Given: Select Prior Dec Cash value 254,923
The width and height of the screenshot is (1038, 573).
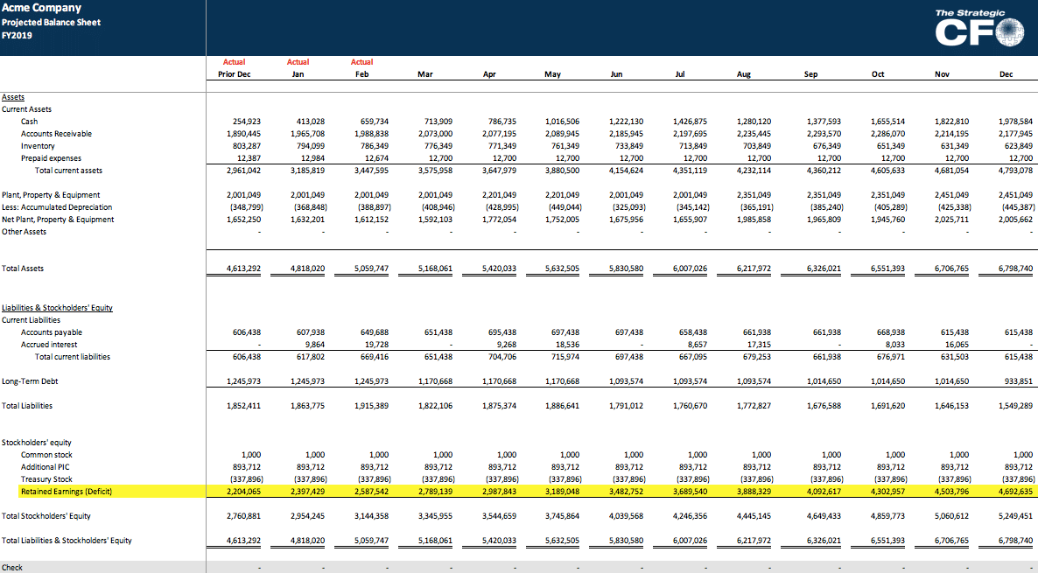Looking at the screenshot, I should (x=247, y=122).
